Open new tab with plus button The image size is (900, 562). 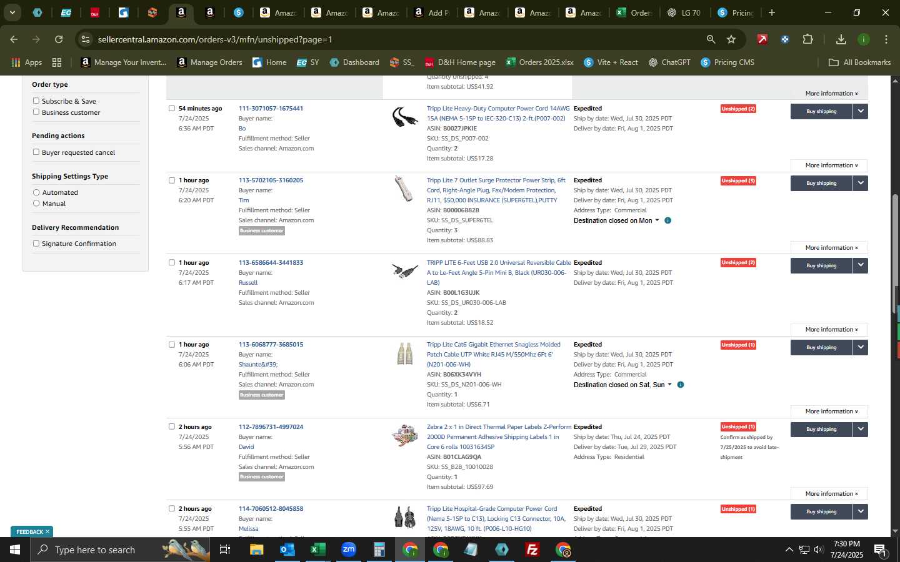772,12
